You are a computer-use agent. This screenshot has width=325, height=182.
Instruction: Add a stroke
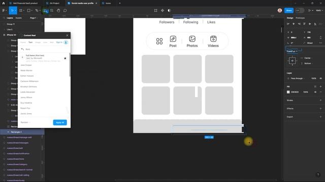(x=320, y=100)
